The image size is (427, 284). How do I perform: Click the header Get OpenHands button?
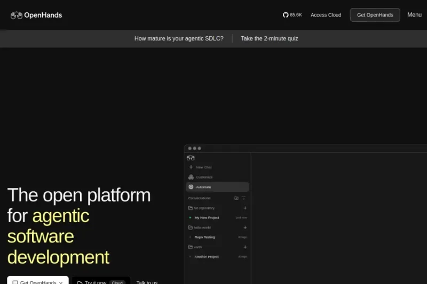point(375,15)
